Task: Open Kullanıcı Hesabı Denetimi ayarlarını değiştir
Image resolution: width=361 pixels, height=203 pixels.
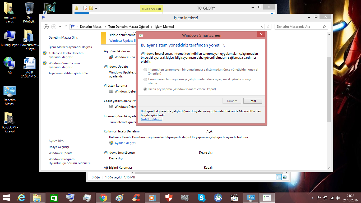Action: 66,55
